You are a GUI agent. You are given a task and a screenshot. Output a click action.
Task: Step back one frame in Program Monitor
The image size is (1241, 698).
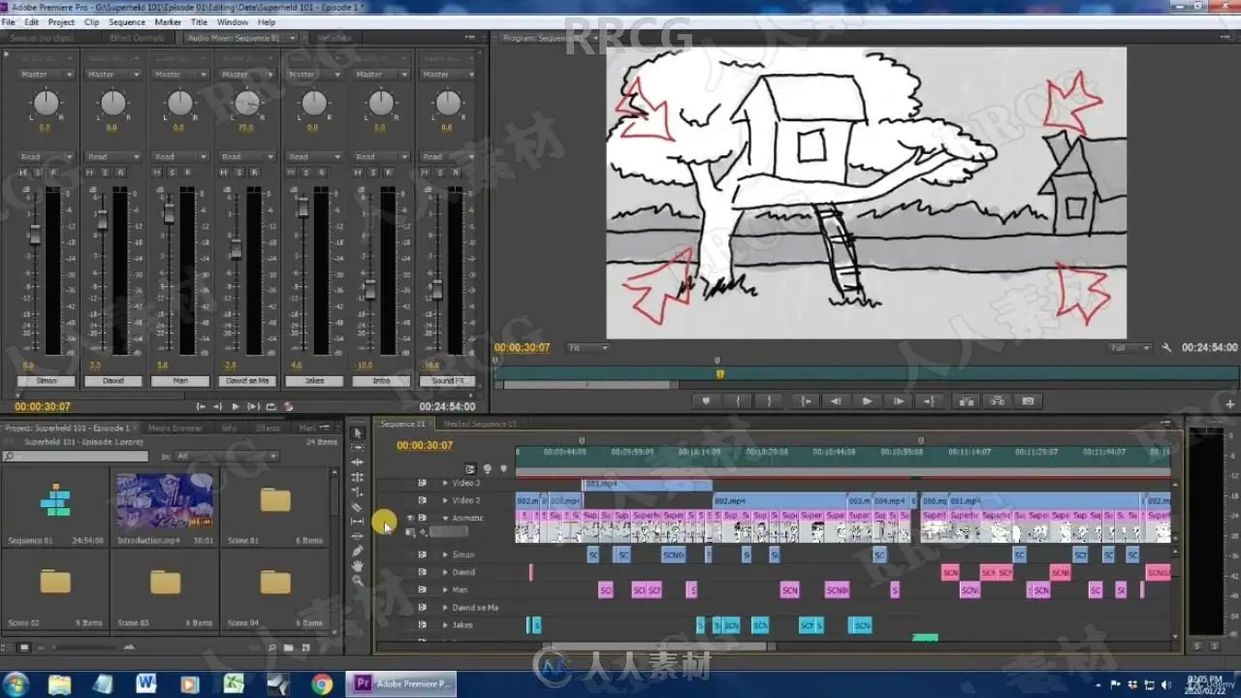click(x=835, y=400)
